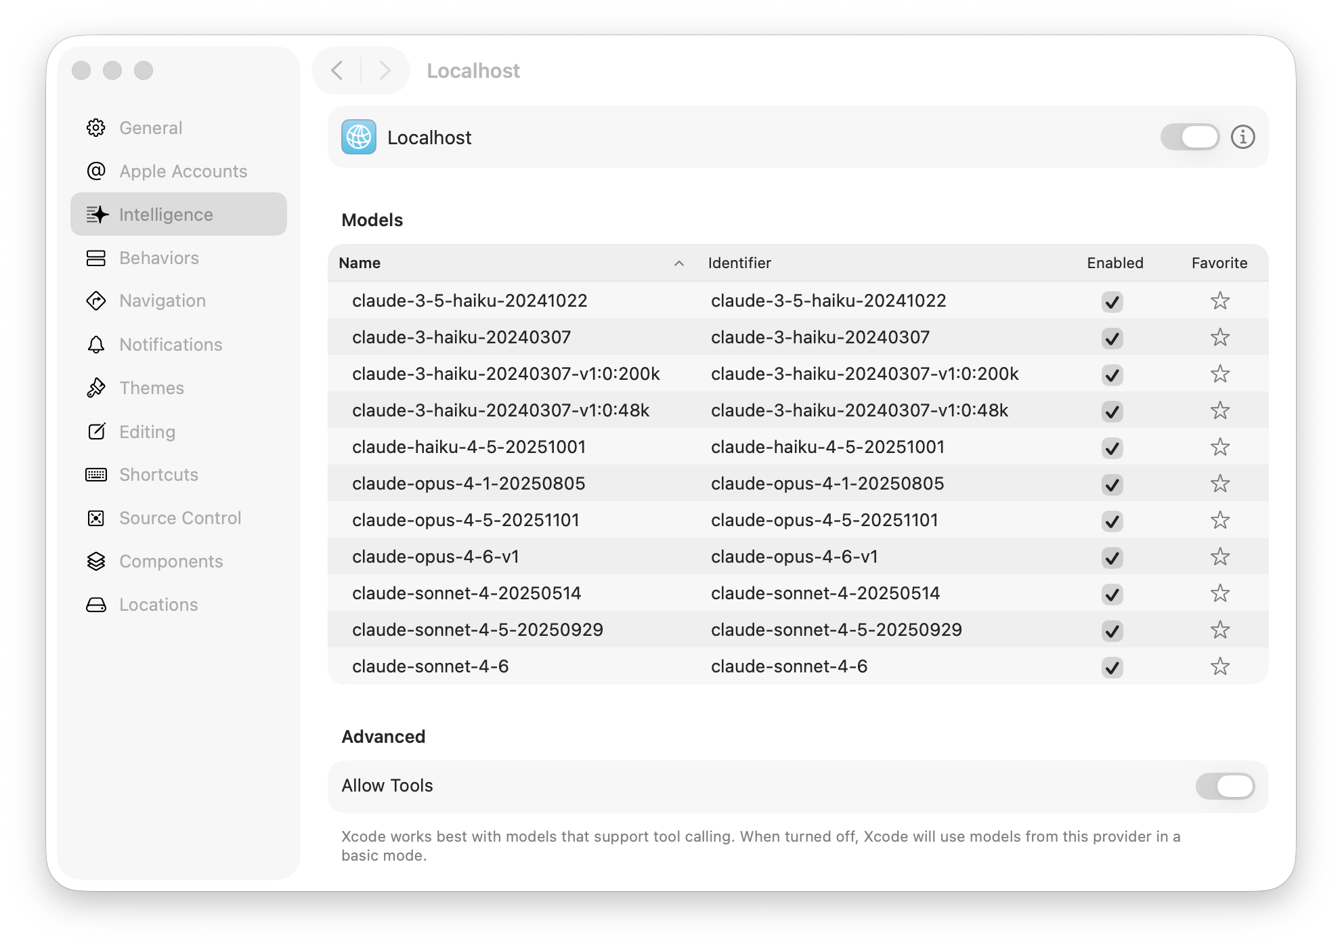Select the Shortcuts sidebar item
Viewport: 1342px width, 948px height.
pyautogui.click(x=158, y=475)
